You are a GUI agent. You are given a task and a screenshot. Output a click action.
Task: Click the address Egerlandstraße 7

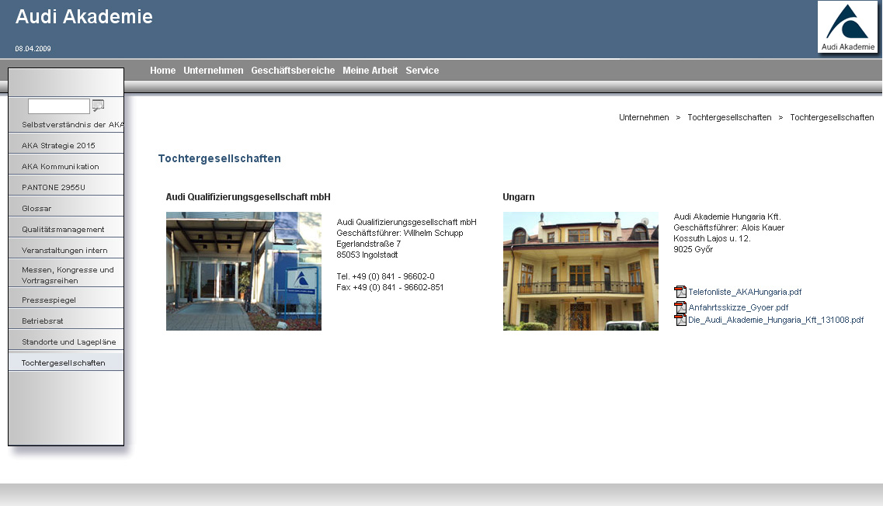click(x=368, y=244)
